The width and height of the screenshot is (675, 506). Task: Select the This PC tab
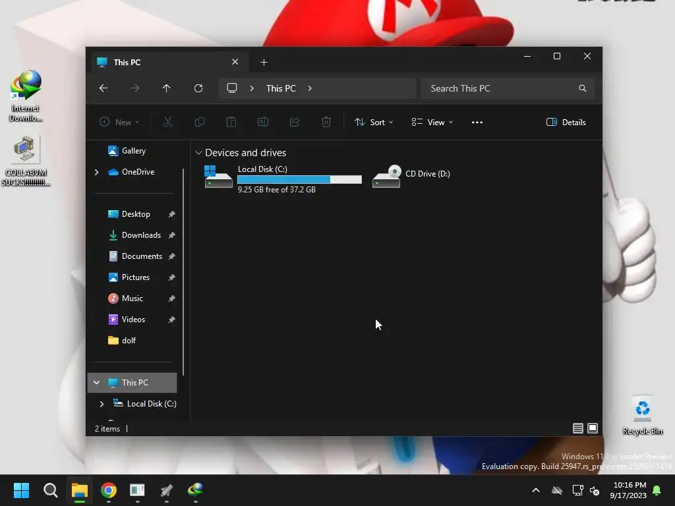point(168,63)
